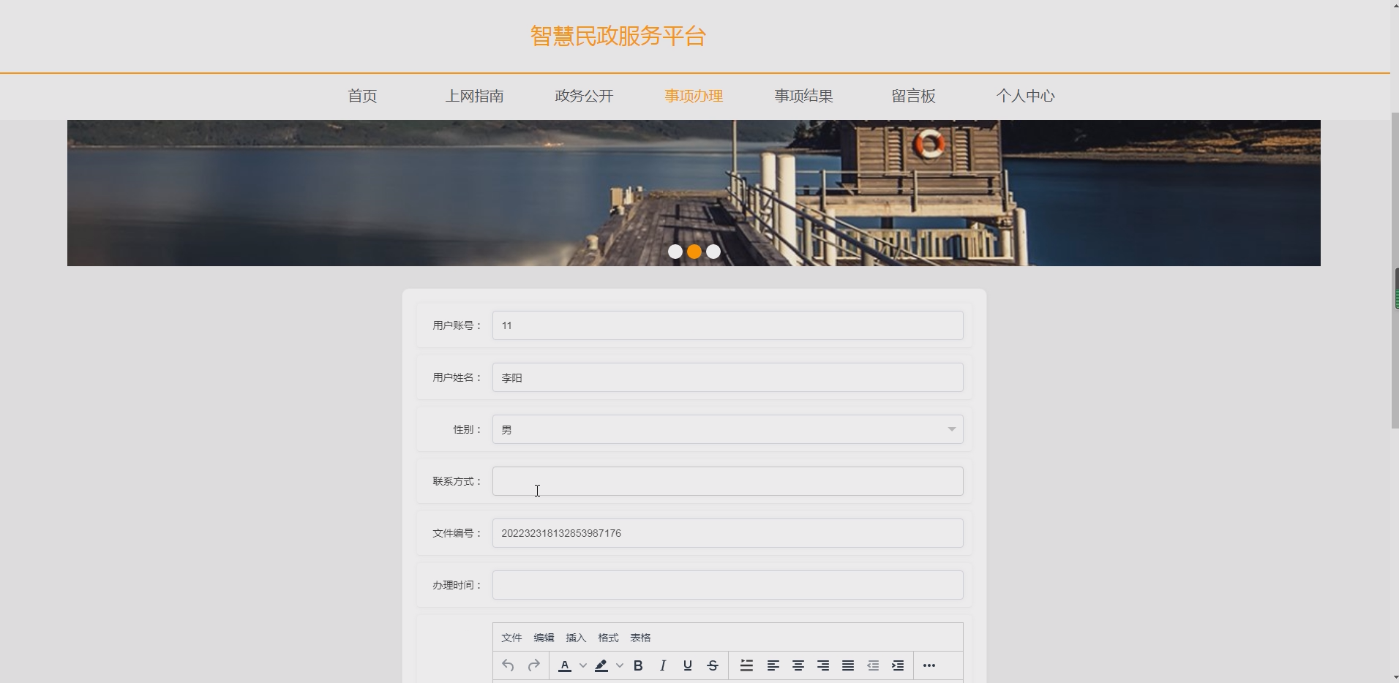
Task: Open the 表格 editor menu
Action: click(640, 638)
